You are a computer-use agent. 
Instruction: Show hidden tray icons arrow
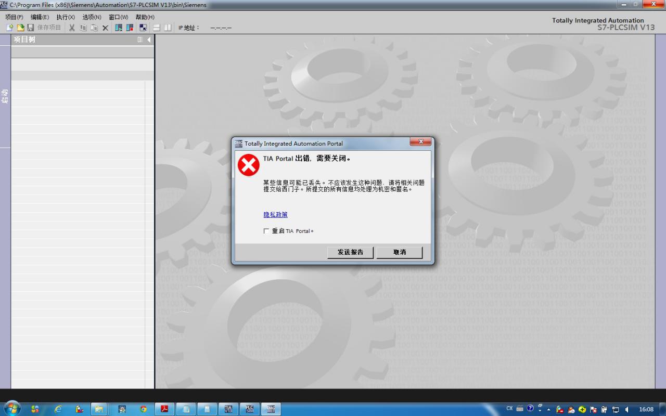(x=548, y=409)
